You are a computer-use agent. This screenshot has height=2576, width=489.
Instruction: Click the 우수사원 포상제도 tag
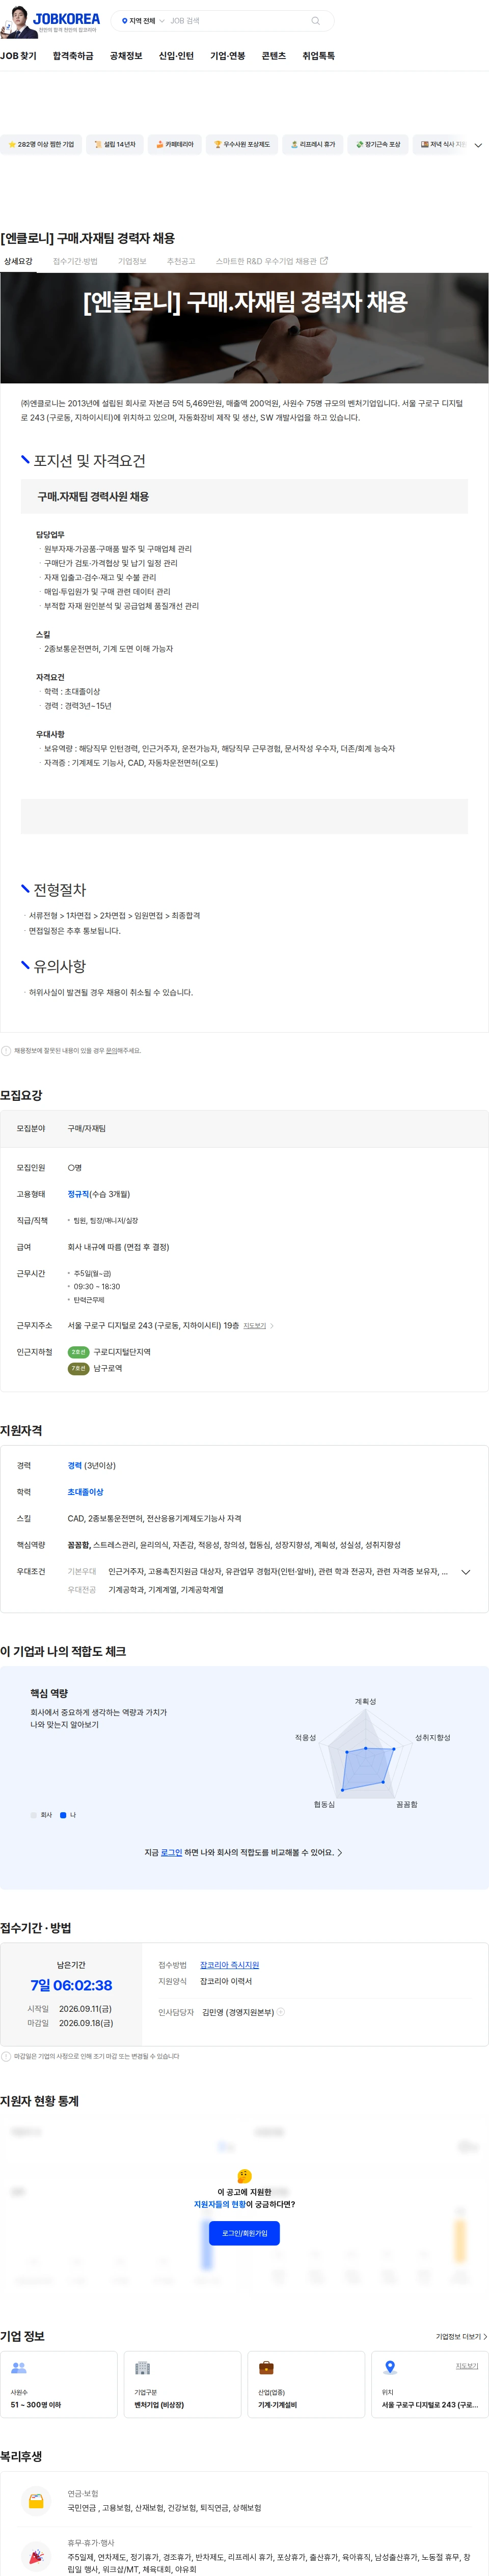242,144
